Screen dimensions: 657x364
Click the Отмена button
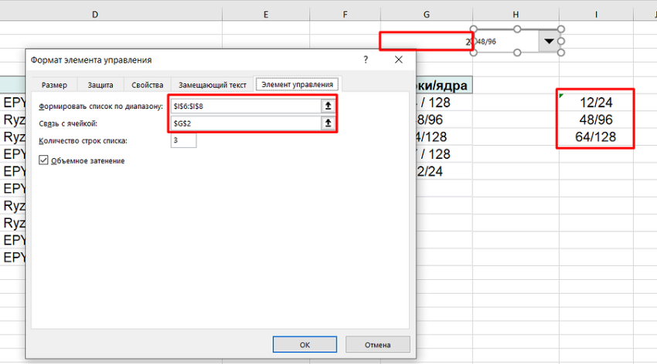pyautogui.click(x=377, y=345)
